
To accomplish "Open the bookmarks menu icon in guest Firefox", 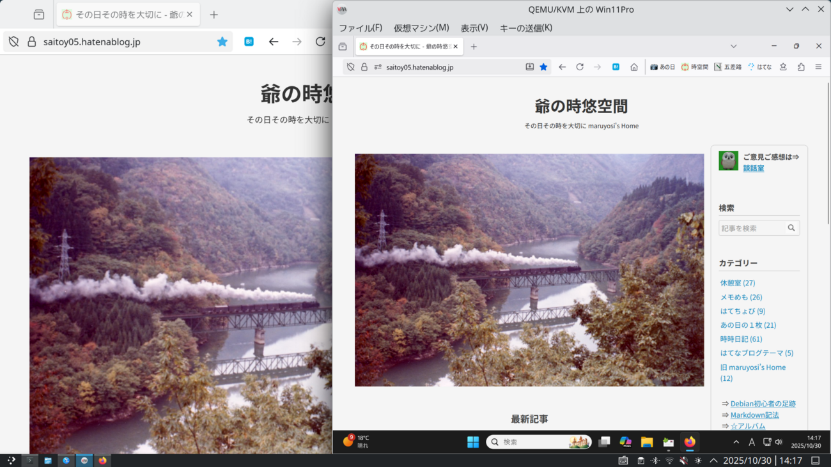I will (x=783, y=67).
